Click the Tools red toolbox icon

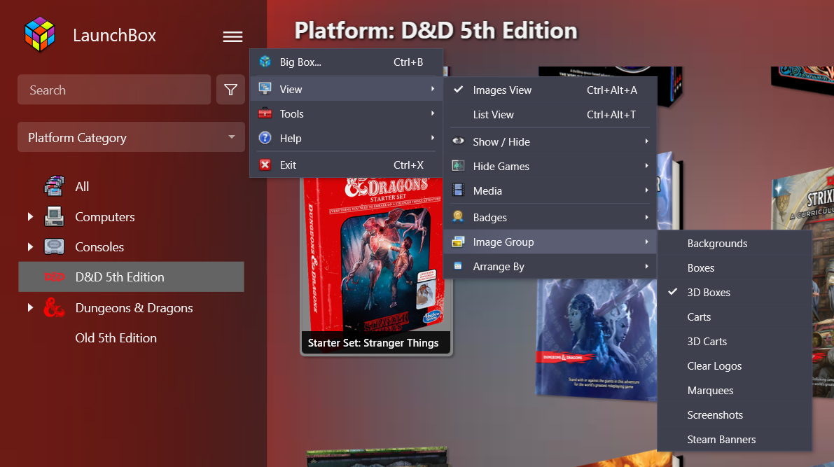click(x=265, y=113)
